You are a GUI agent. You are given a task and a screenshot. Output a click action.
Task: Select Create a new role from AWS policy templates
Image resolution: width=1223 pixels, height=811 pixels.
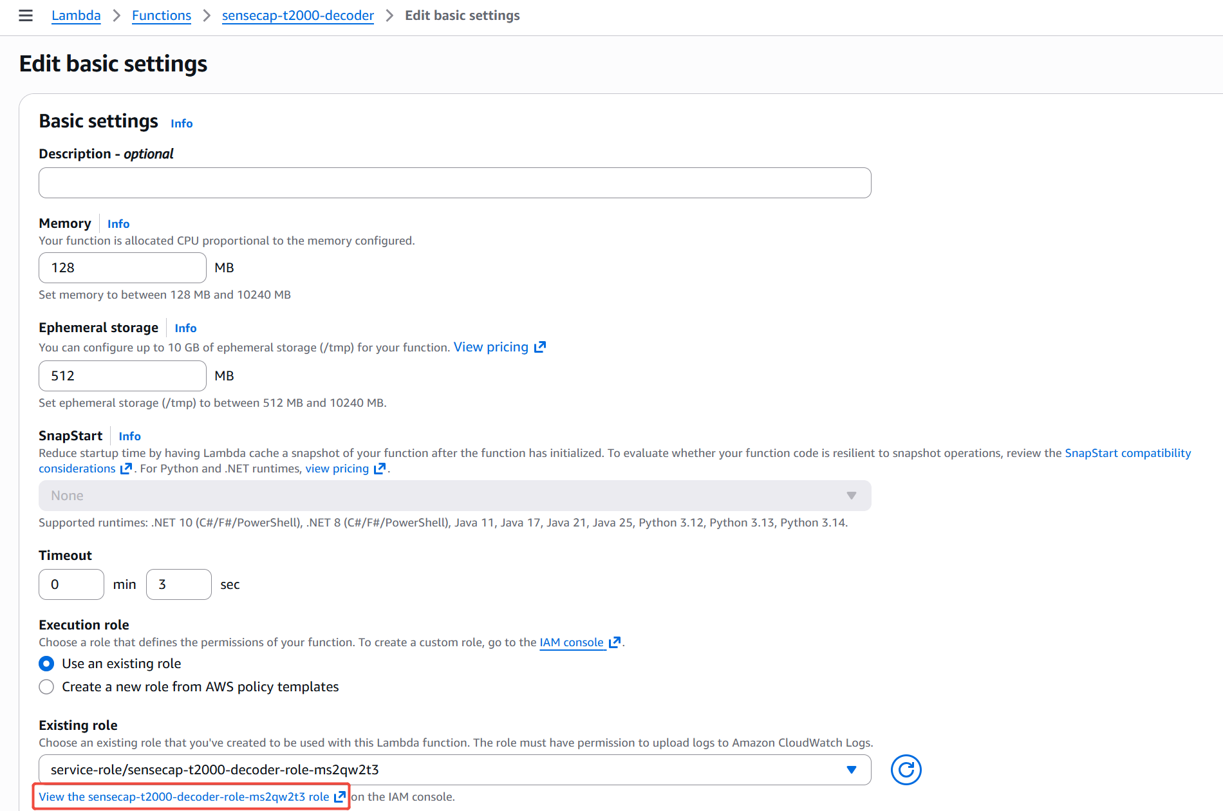[x=46, y=687]
